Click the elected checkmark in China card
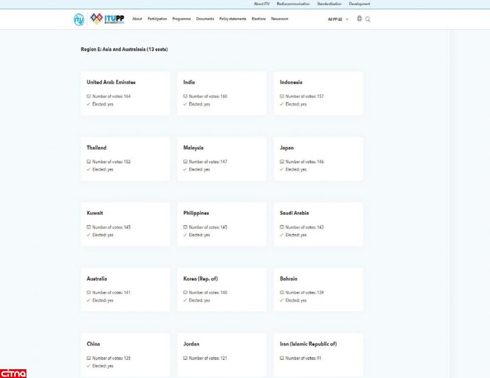 [x=89, y=366]
